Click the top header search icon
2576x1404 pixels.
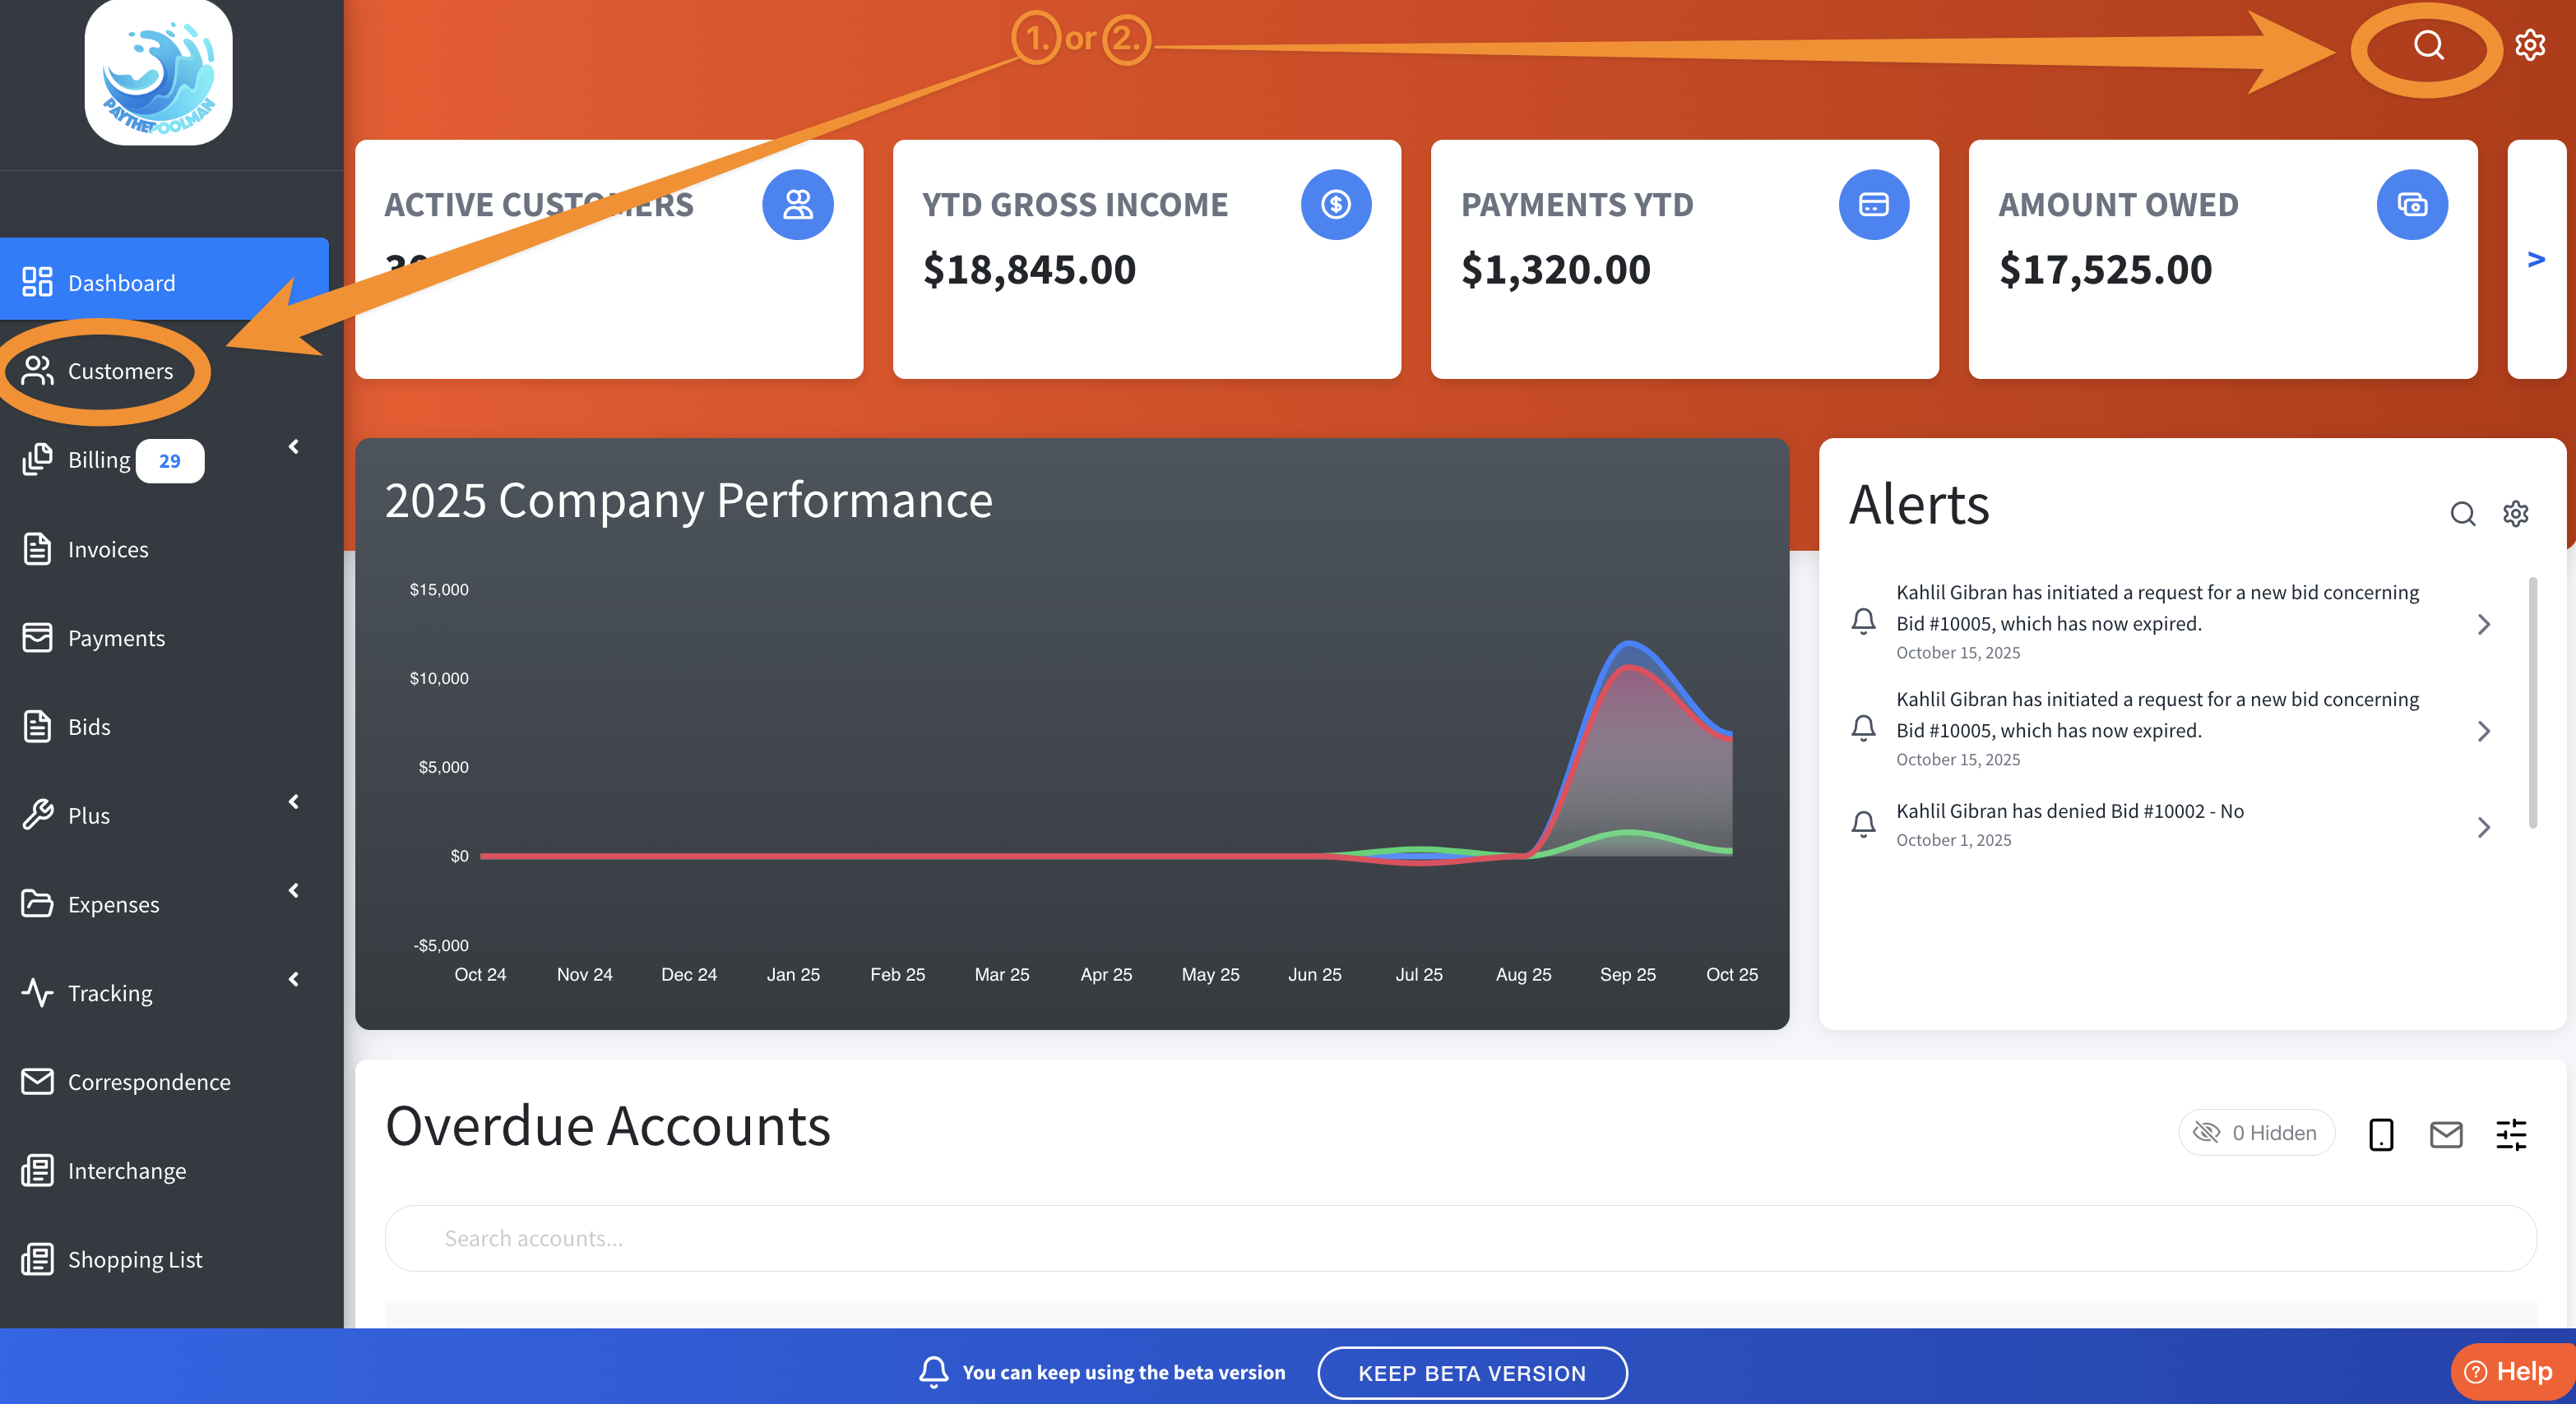point(2428,45)
